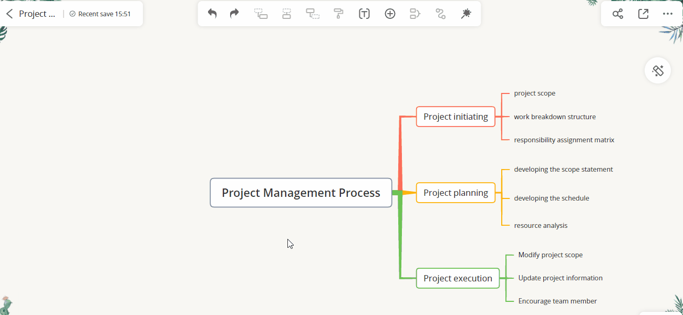Click the circled plus insert icon
Viewport: 683px width, 315px height.
click(x=390, y=14)
